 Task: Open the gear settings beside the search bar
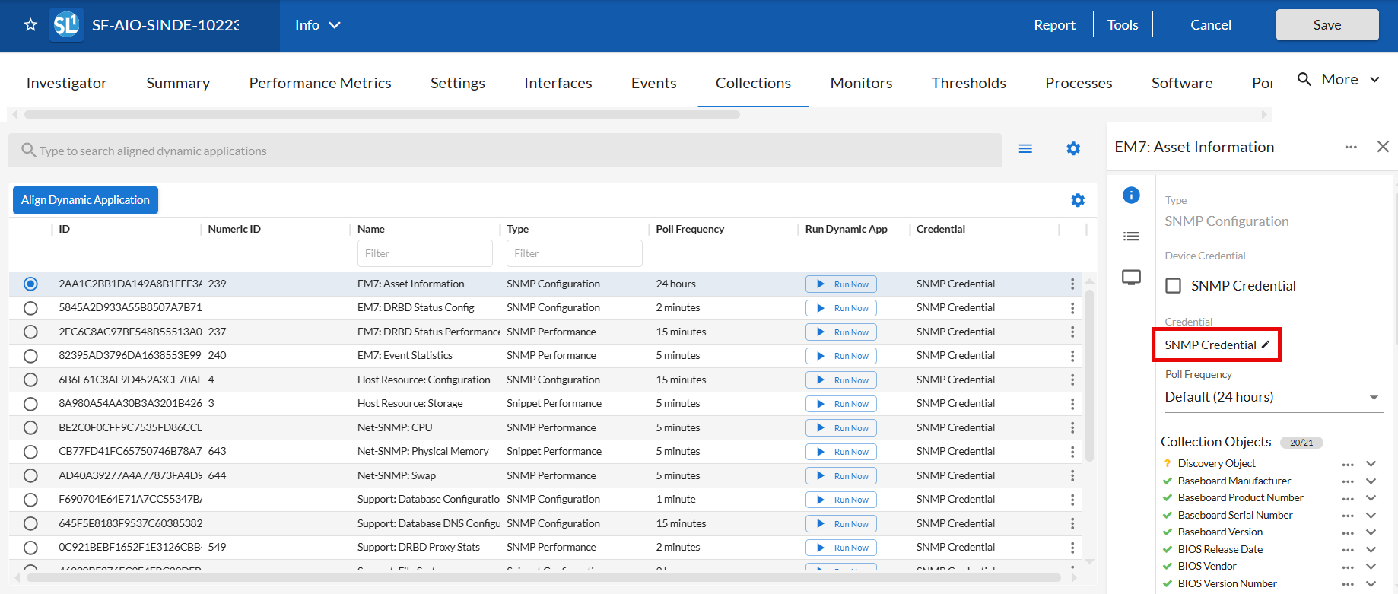point(1072,149)
